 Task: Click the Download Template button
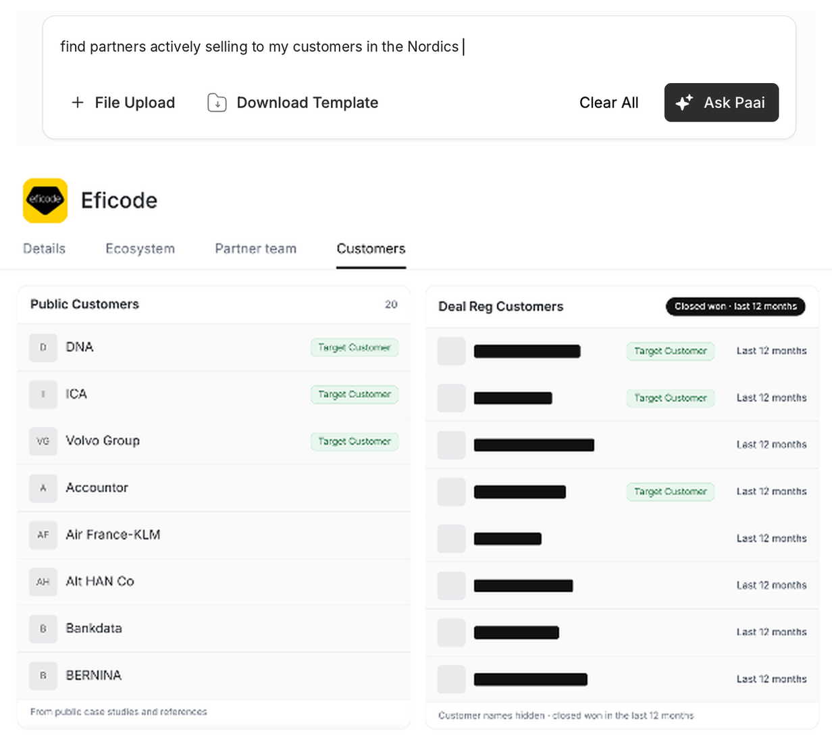point(292,103)
